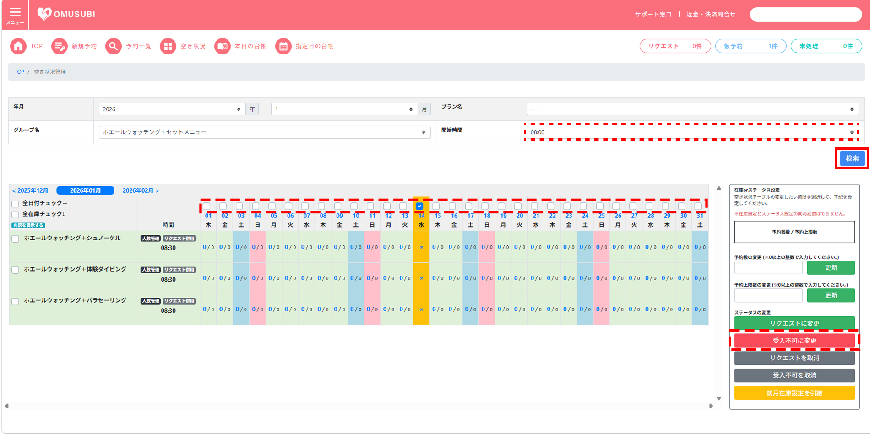This screenshot has height=435, width=870.
Task: Click the horizontal scroll left arrow
Action: pyautogui.click(x=6, y=406)
